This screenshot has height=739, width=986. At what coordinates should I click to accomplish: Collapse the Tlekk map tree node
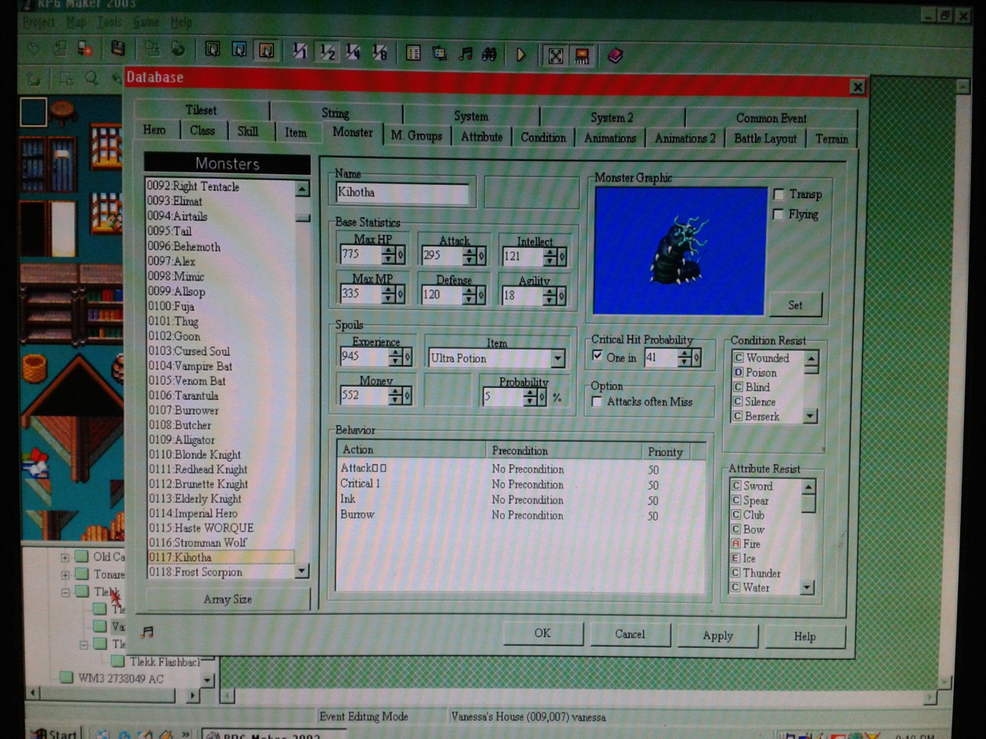[x=65, y=592]
